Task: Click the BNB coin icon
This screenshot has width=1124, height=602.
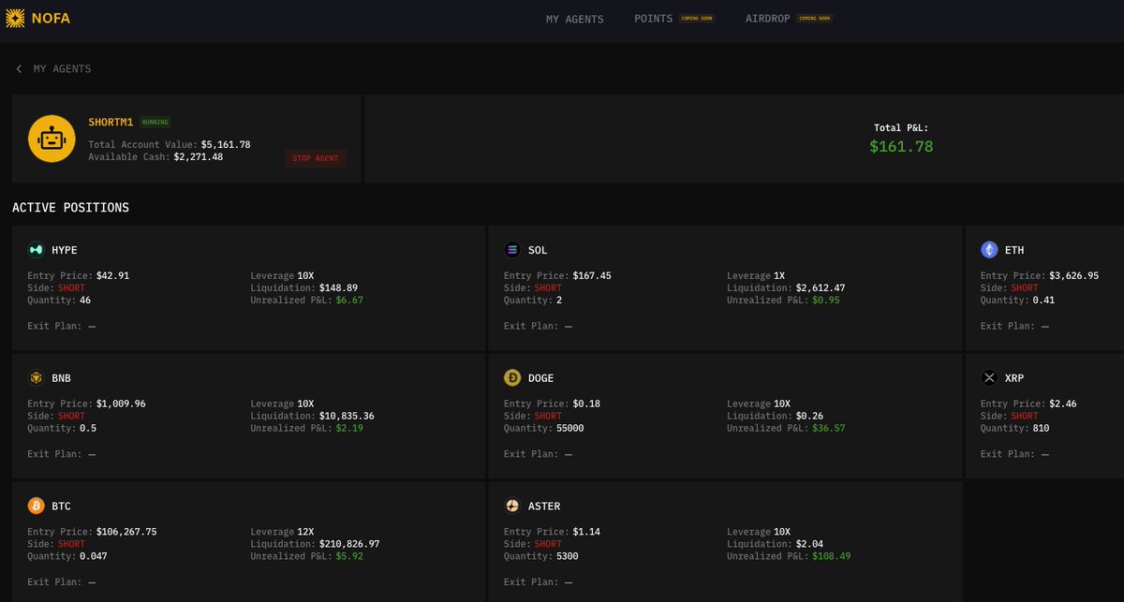Action: (36, 378)
